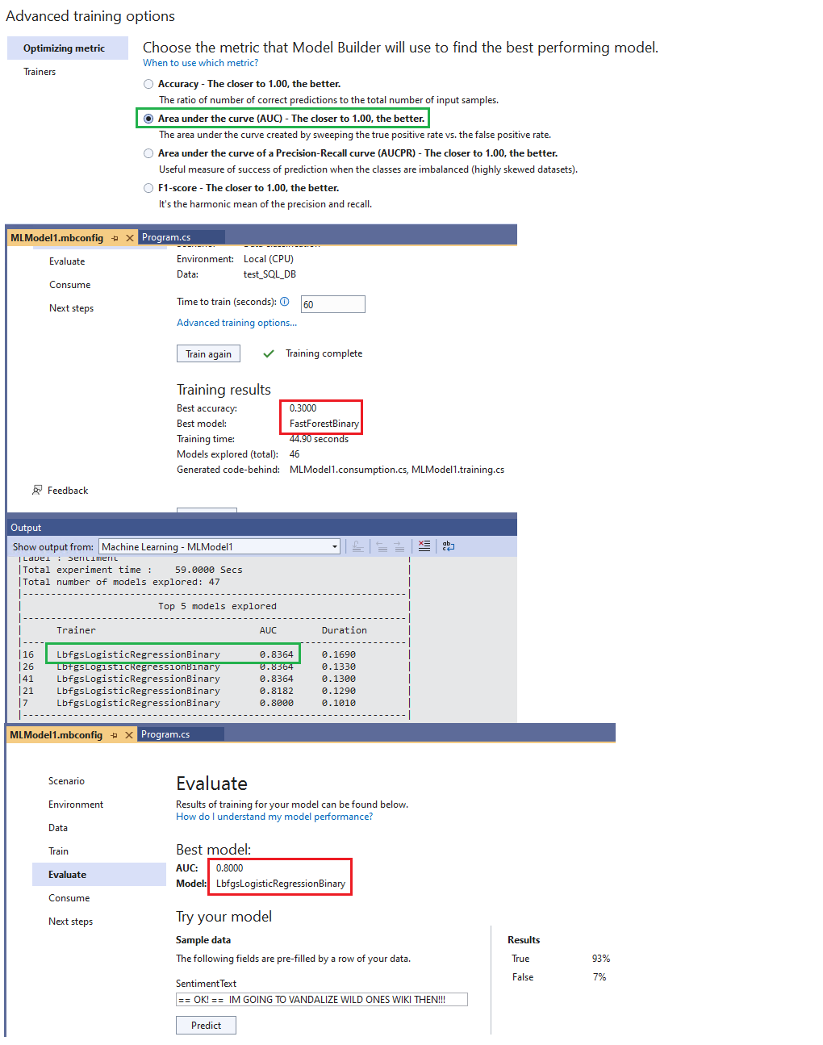Open the When to use which metric link
Image resolution: width=823 pixels, height=1045 pixels.
tap(200, 62)
